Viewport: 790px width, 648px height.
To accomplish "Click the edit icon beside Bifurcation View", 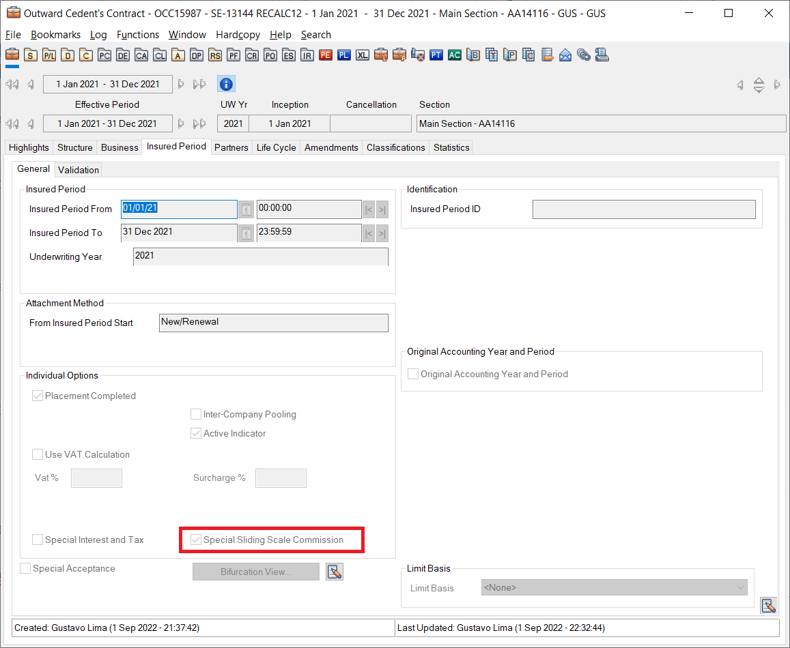I will point(334,572).
